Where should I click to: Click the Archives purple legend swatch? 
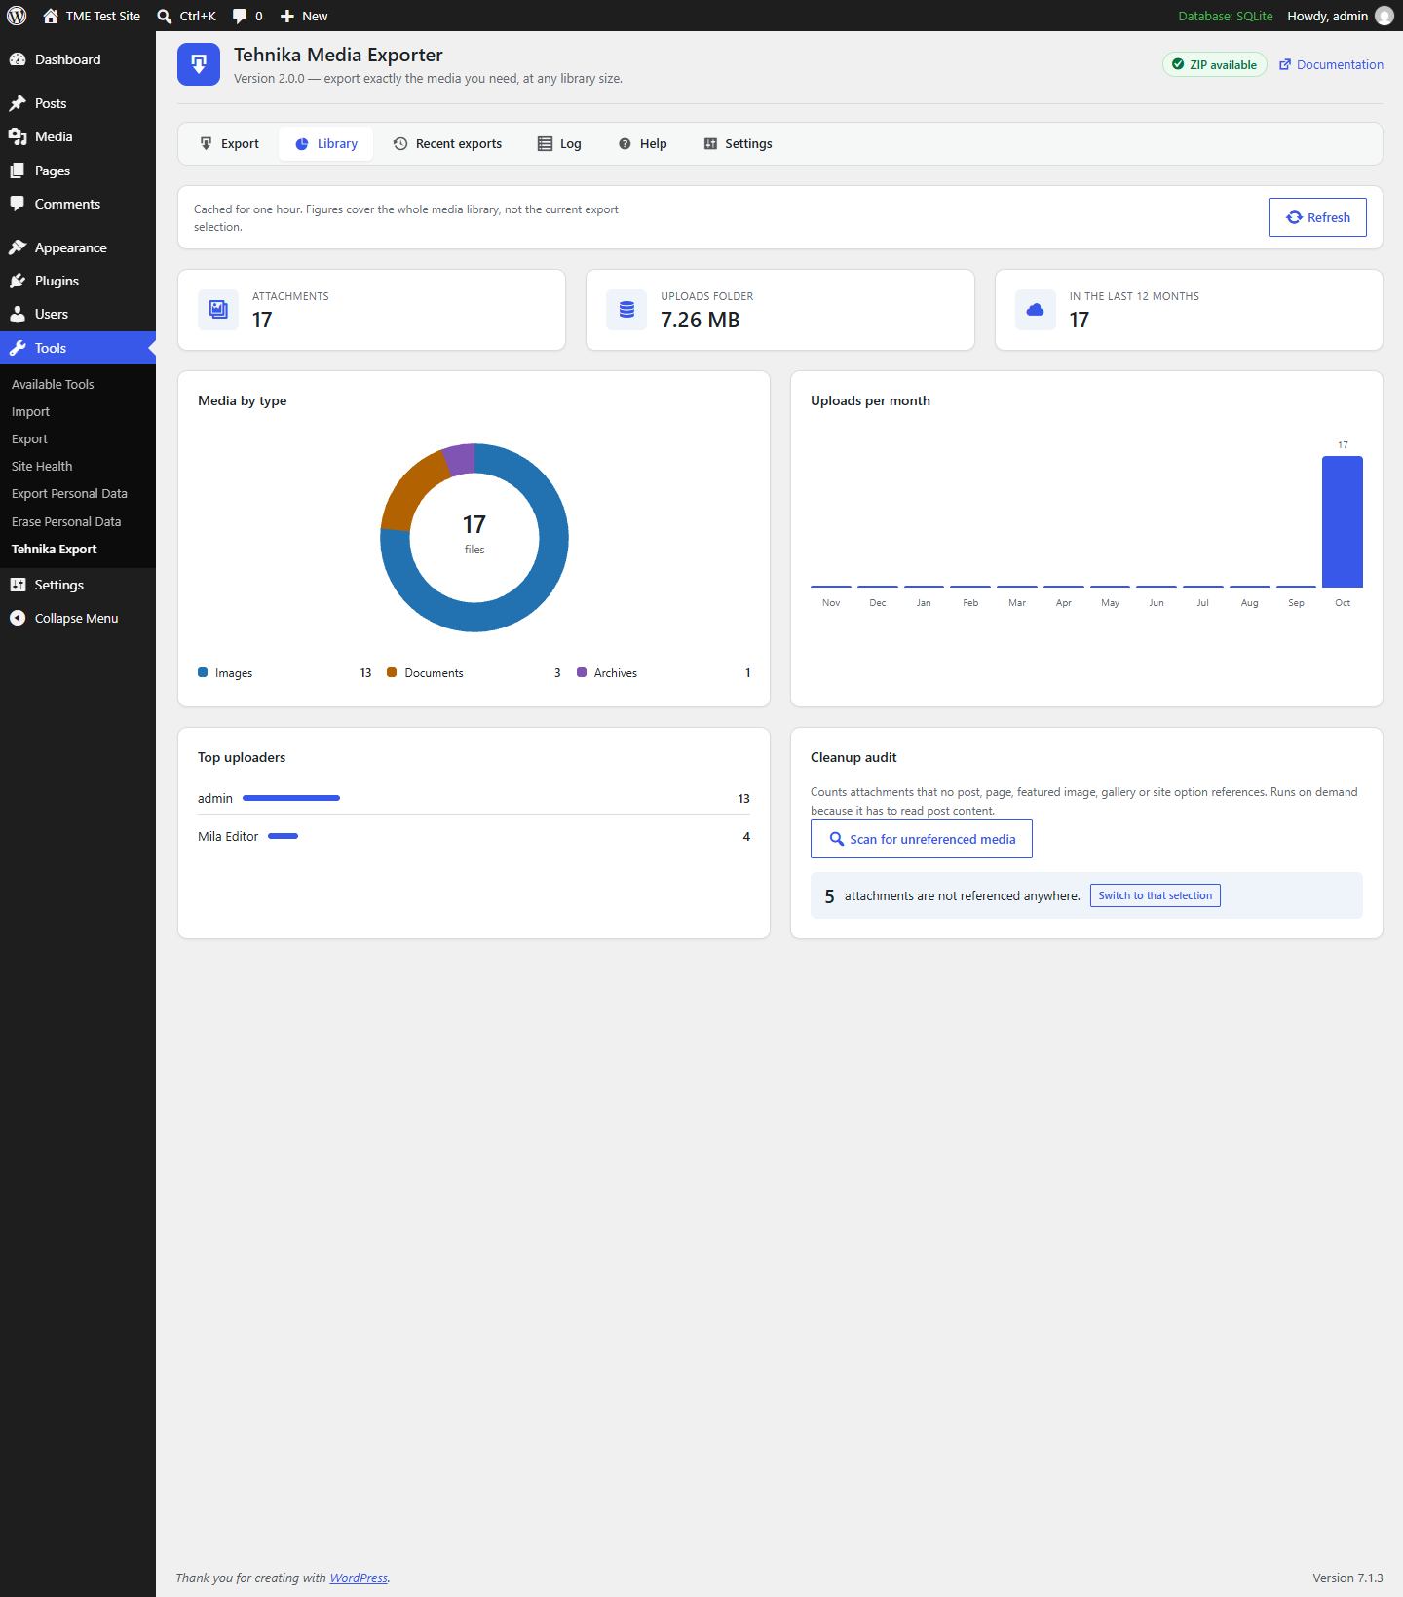tap(582, 672)
